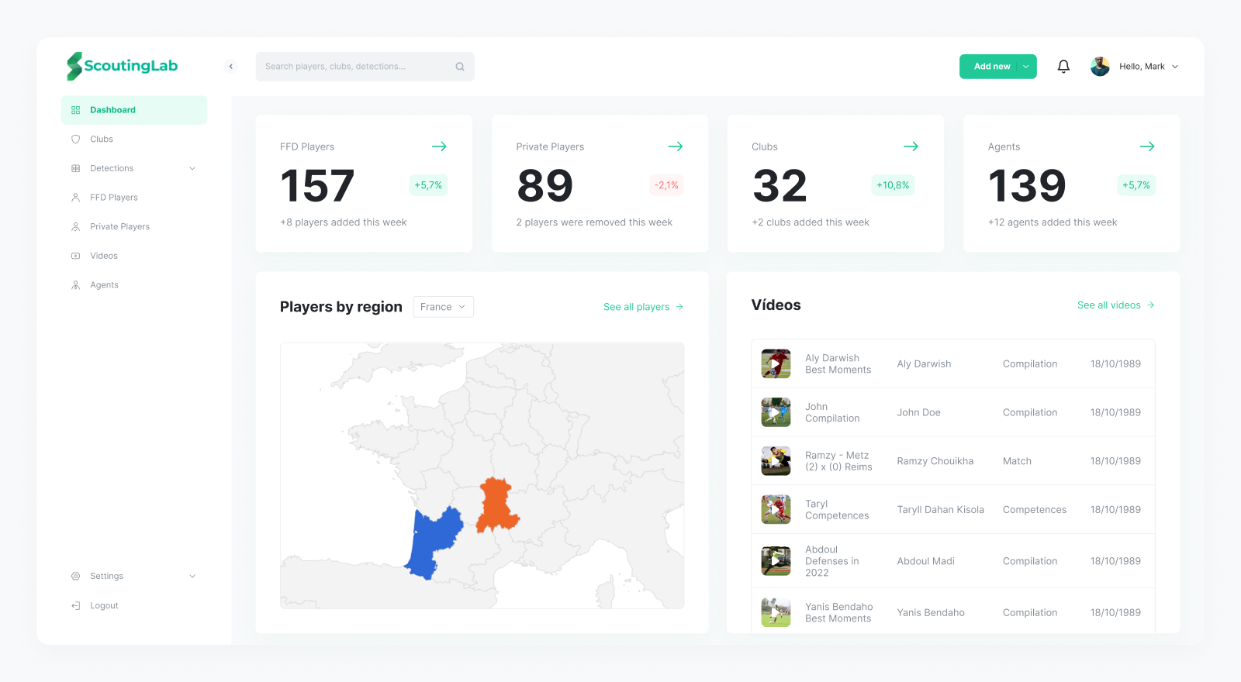
Task: Click the Hello, Mark greeting text
Action: pos(1142,67)
